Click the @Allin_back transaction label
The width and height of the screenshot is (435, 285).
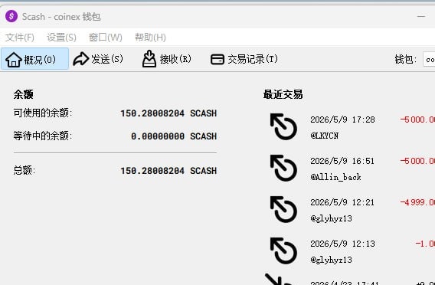click(x=335, y=177)
